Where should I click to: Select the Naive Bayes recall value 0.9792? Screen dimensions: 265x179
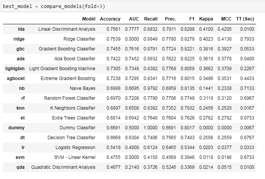coord(151,88)
